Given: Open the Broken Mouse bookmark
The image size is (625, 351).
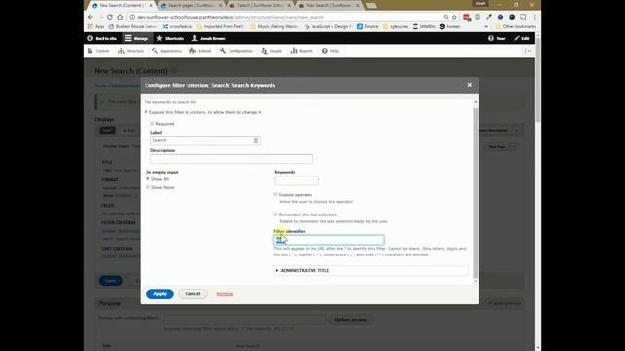Looking at the screenshot, I should pyautogui.click(x=133, y=26).
